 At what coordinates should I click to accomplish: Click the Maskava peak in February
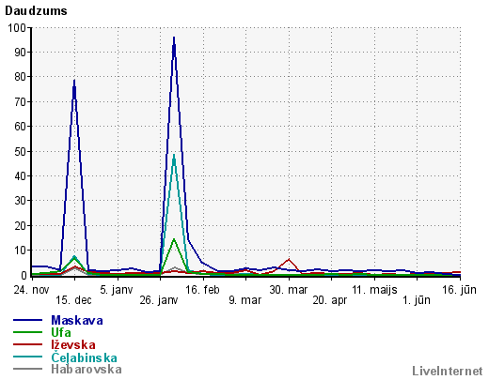click(x=174, y=38)
